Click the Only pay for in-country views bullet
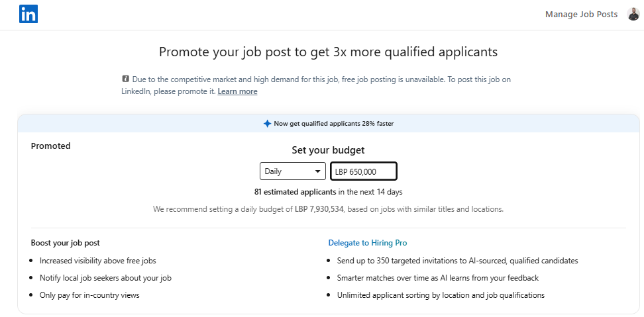This screenshot has width=644, height=317. tap(89, 295)
